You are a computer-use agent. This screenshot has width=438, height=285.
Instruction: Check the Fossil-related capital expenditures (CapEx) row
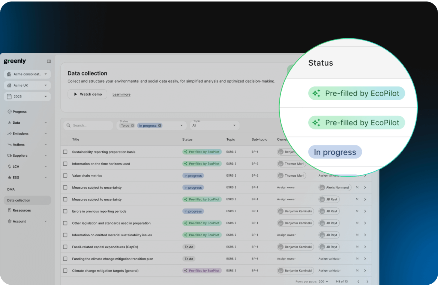[65, 247]
